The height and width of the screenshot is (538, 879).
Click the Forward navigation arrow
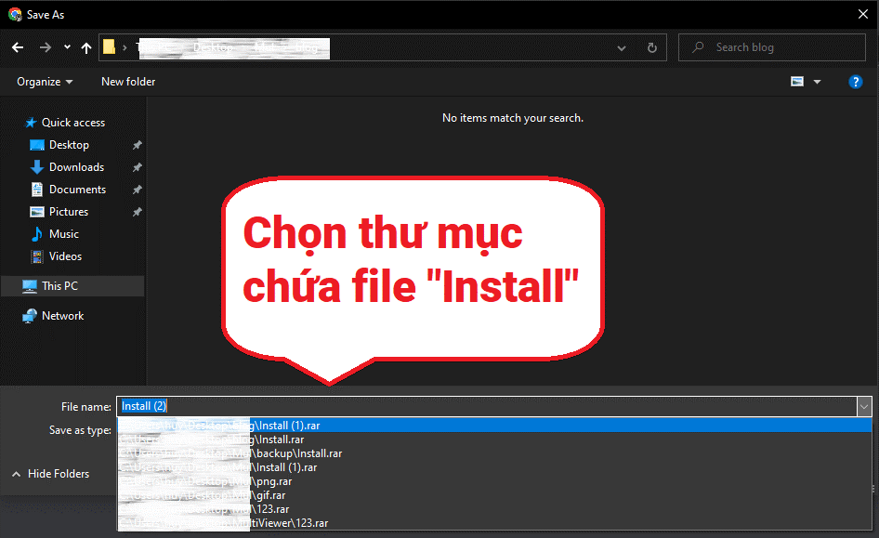tap(46, 47)
